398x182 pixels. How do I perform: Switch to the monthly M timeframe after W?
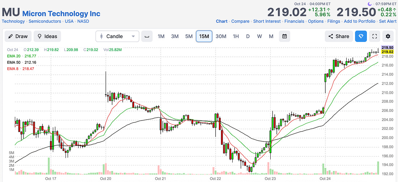point(271,36)
